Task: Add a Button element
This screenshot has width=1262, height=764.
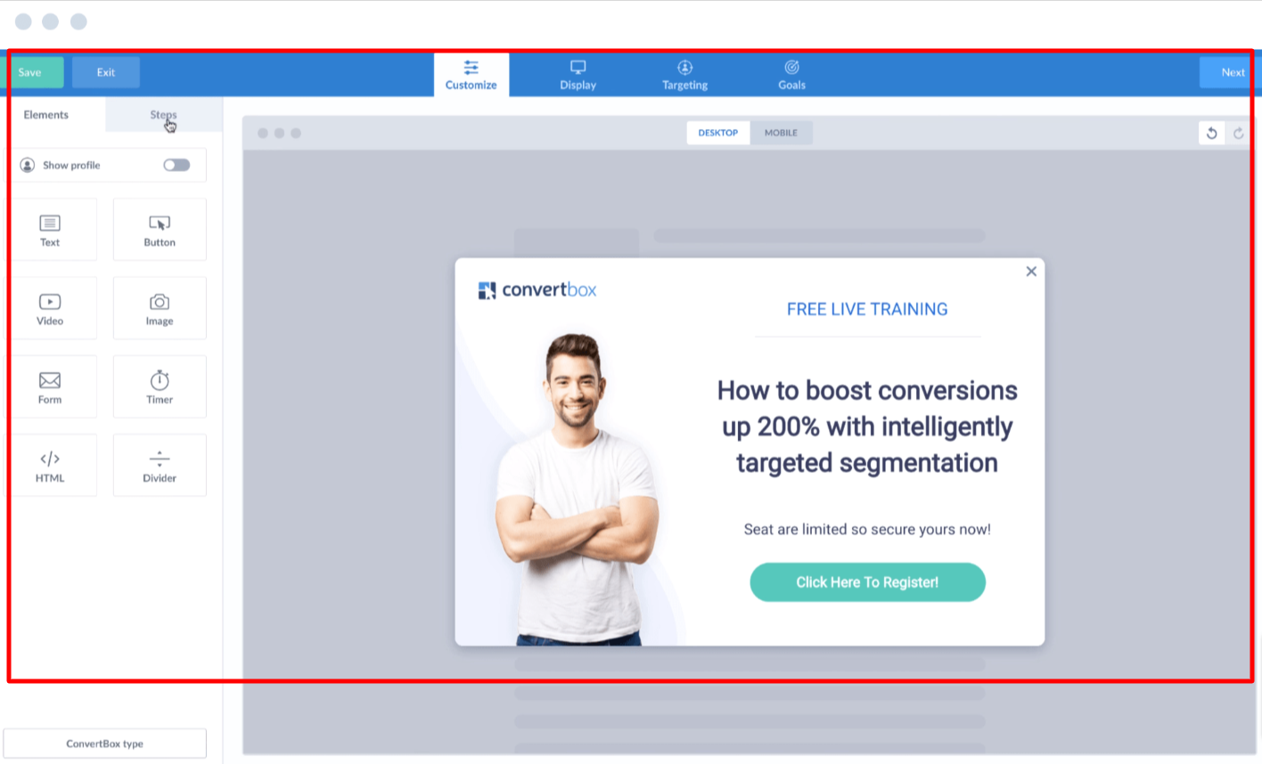Action: point(160,230)
